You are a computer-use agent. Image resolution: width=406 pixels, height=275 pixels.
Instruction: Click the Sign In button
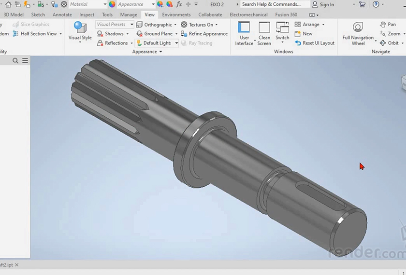click(x=323, y=4)
